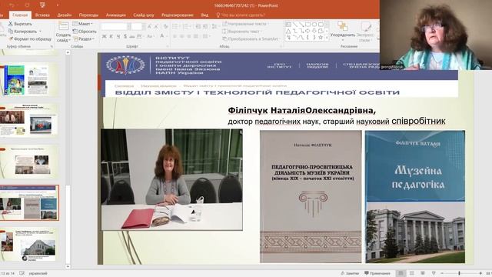The width and height of the screenshot is (492, 277).
Task: Click Заметки in the status bar
Action: (x=350, y=273)
